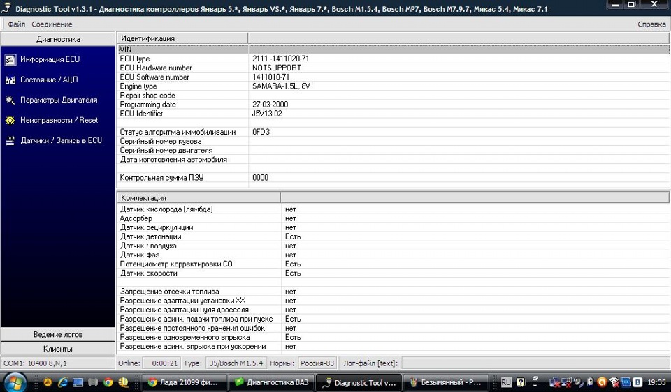Click the Комлектация column header
This screenshot has width=671, height=392.
(x=199, y=197)
